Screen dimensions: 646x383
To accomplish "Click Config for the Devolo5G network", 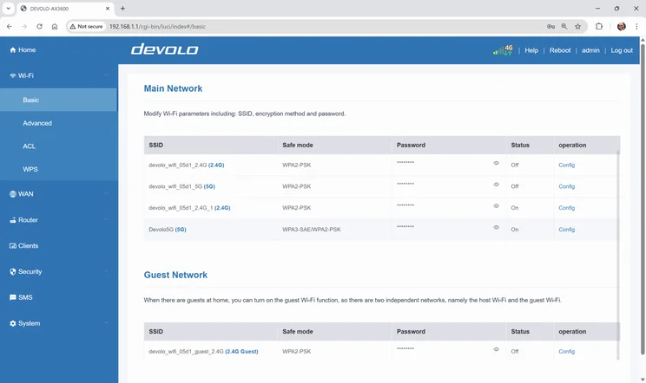I will pyautogui.click(x=566, y=230).
